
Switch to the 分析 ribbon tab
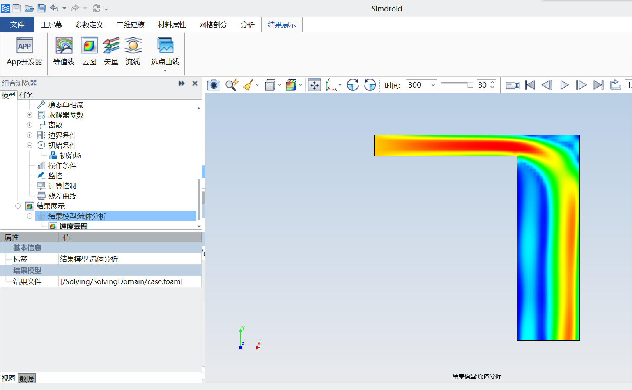tap(248, 25)
